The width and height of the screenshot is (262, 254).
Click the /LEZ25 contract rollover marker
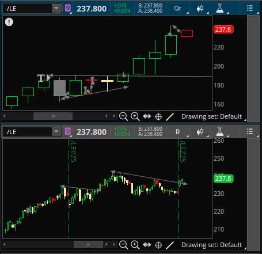tap(183, 151)
